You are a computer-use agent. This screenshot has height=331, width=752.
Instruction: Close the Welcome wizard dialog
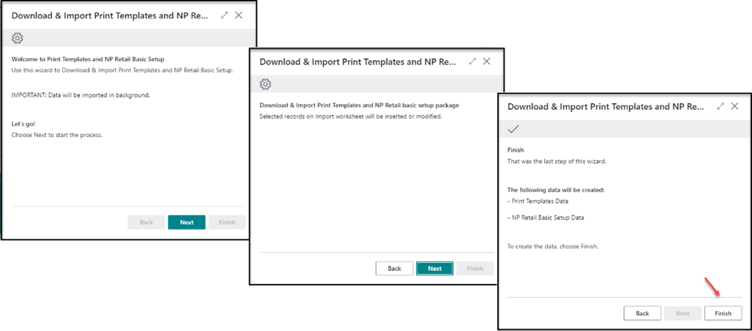coord(239,15)
